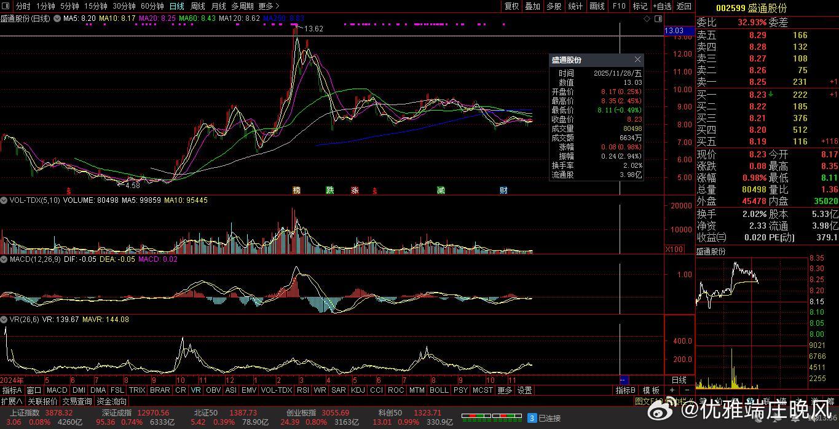Click the 返回 button
This screenshot has height=429, width=839.
tap(683, 6)
